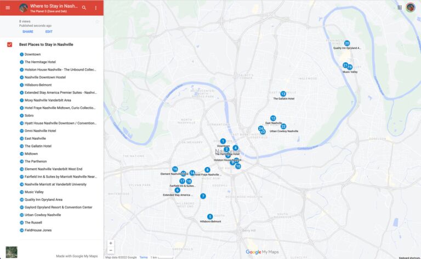This screenshot has width=421, height=259.
Task: Click Made with Google My Maps link
Action: 77,256
